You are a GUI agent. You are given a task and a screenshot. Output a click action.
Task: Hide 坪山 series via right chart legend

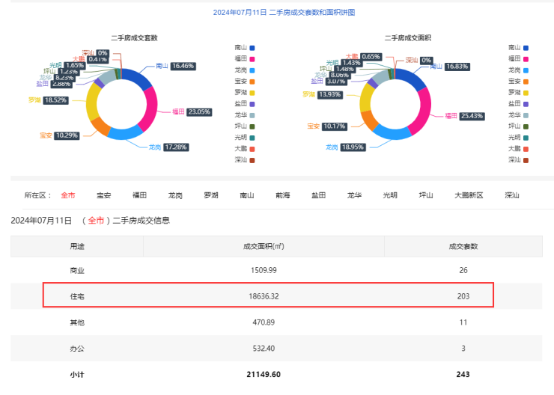click(526, 126)
